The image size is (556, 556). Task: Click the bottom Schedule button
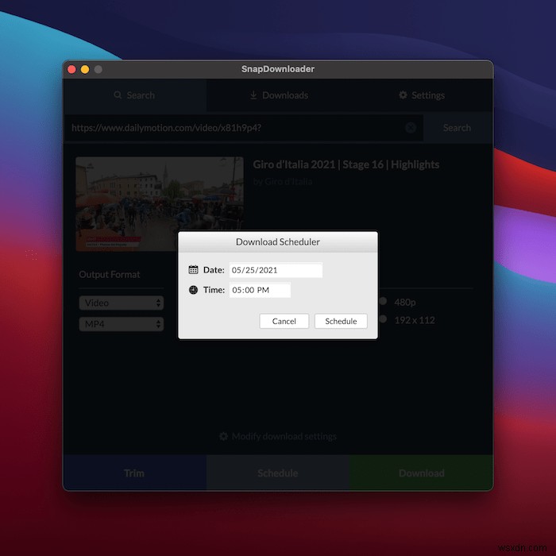click(278, 473)
